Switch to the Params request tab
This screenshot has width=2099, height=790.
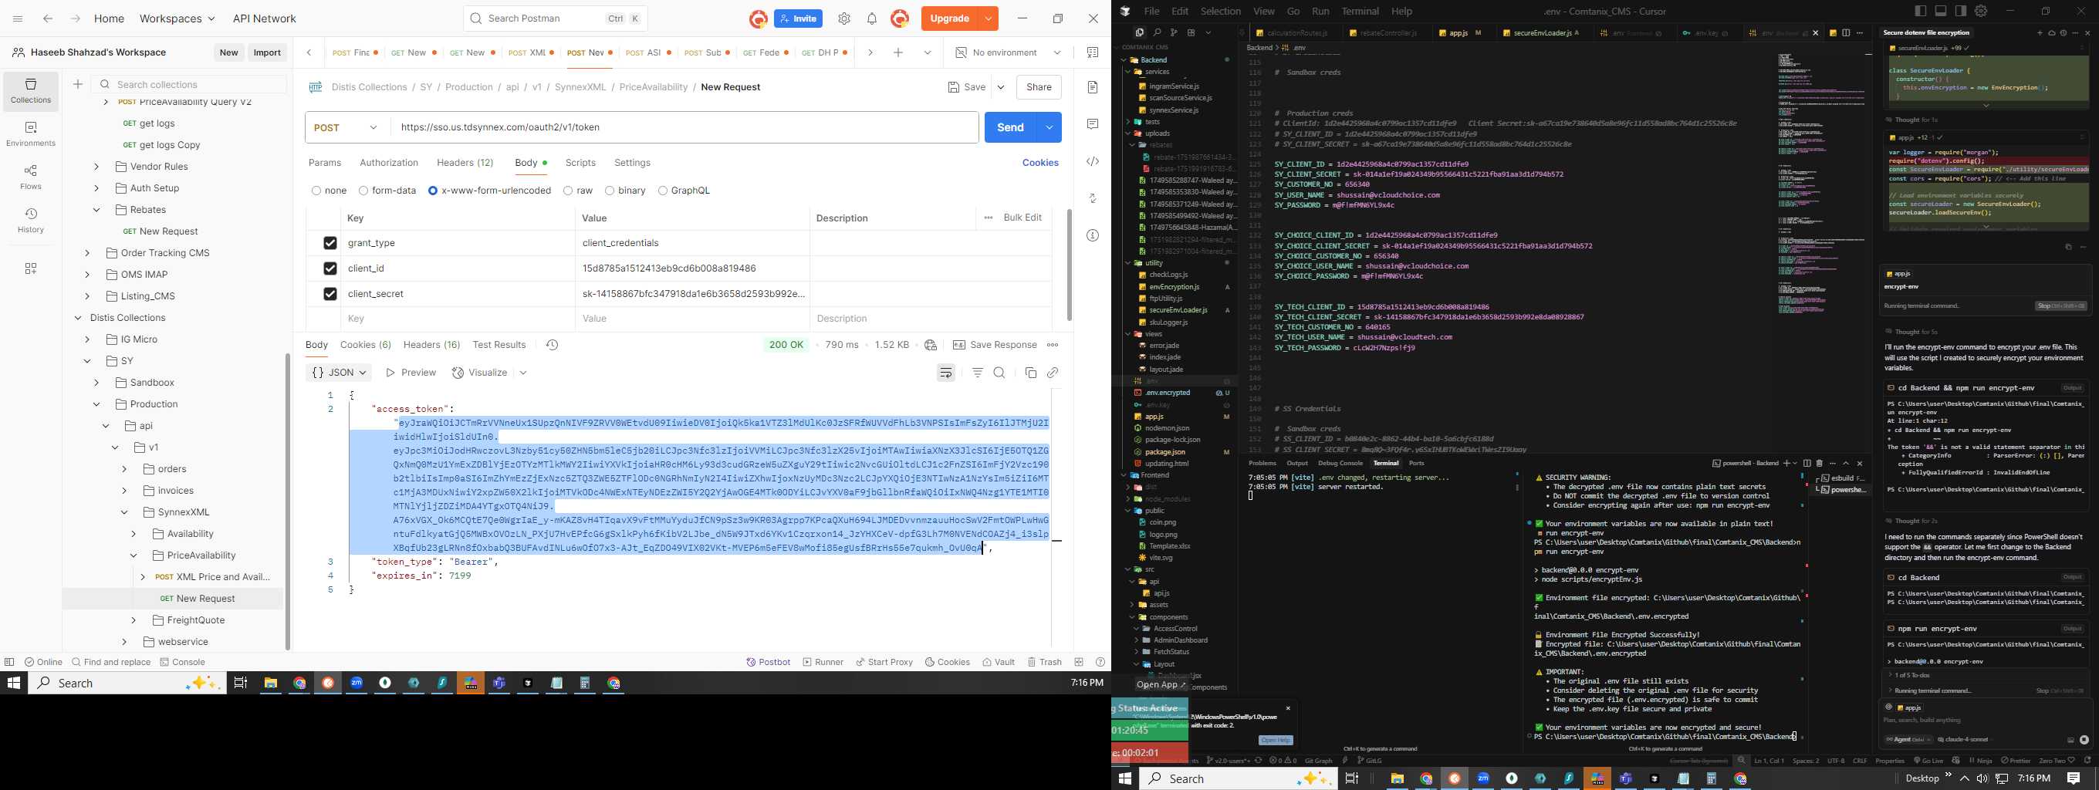(324, 163)
